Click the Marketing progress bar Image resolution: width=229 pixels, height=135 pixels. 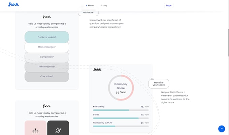[x=121, y=110]
